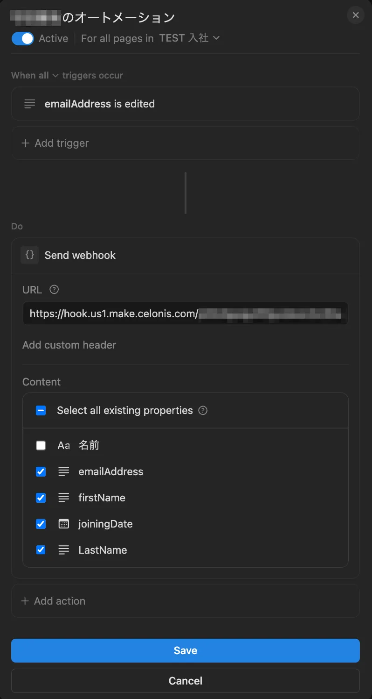Save the automation

point(186,650)
